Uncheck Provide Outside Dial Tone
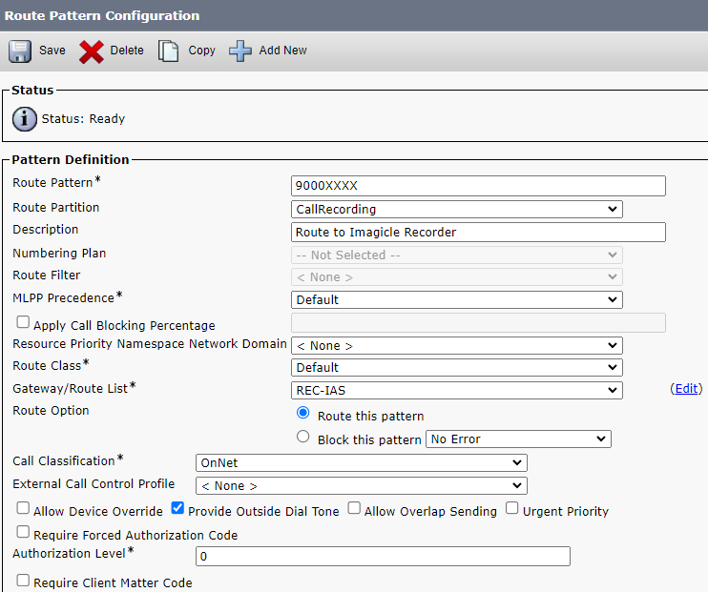 point(177,509)
